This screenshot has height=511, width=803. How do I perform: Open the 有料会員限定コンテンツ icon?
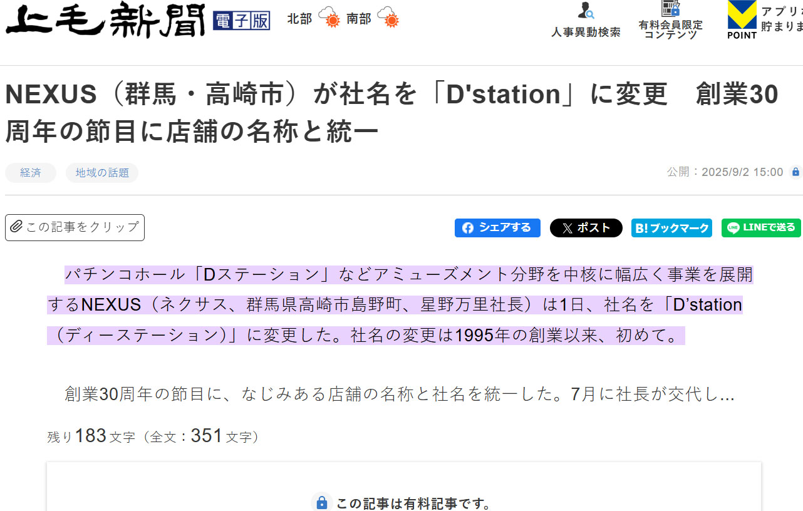point(671,9)
